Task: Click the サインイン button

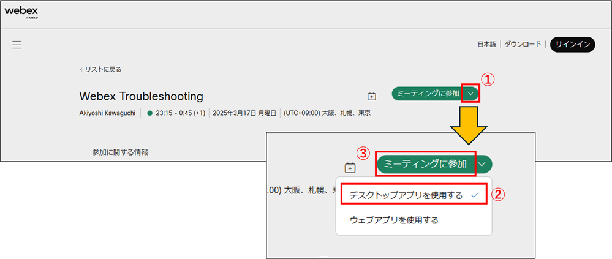Action: click(573, 45)
